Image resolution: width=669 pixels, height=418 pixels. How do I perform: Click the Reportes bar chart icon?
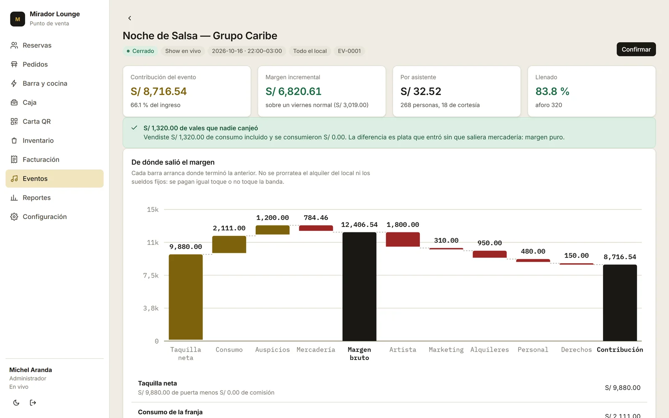point(14,198)
